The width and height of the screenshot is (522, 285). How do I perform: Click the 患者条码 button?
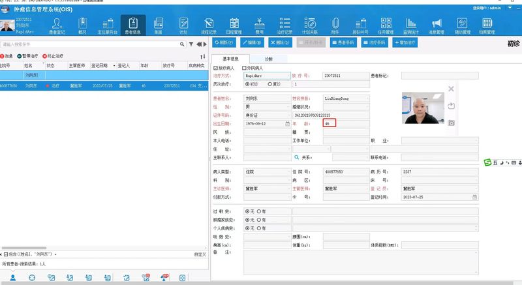[343, 42]
